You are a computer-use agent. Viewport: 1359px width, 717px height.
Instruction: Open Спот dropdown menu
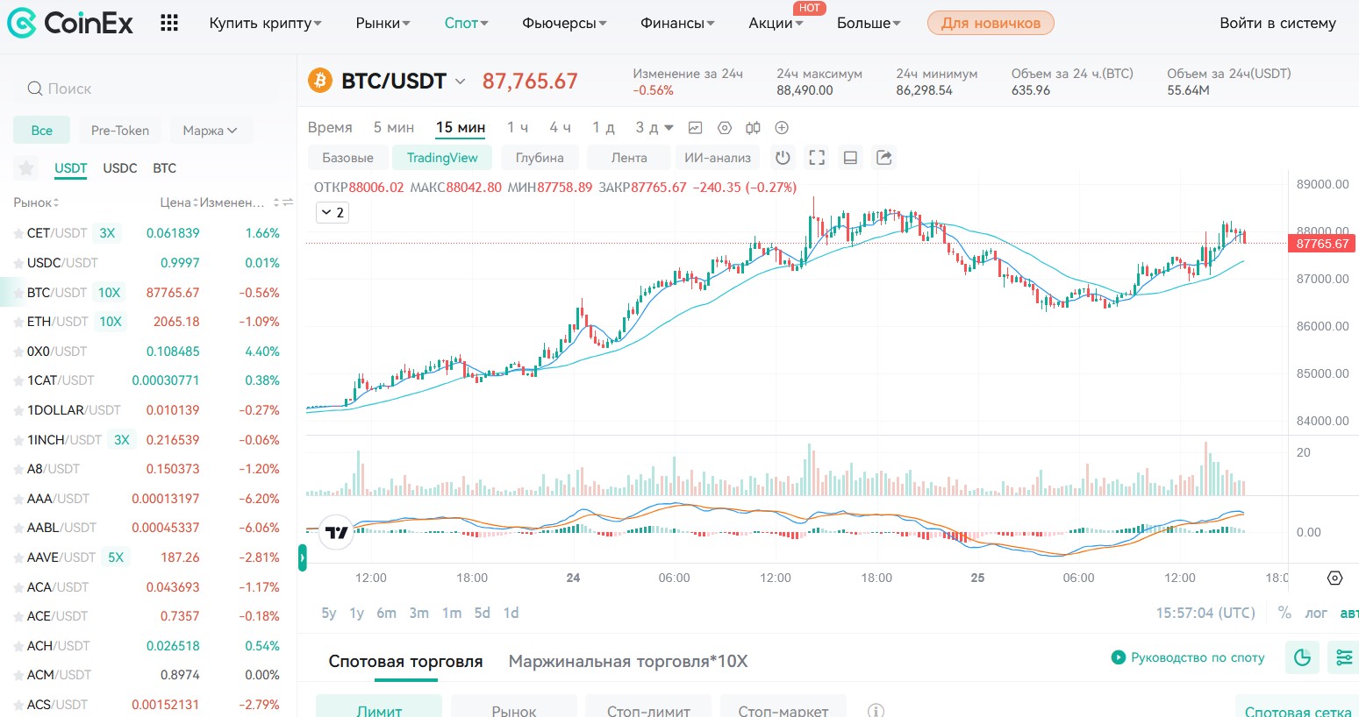(x=466, y=24)
